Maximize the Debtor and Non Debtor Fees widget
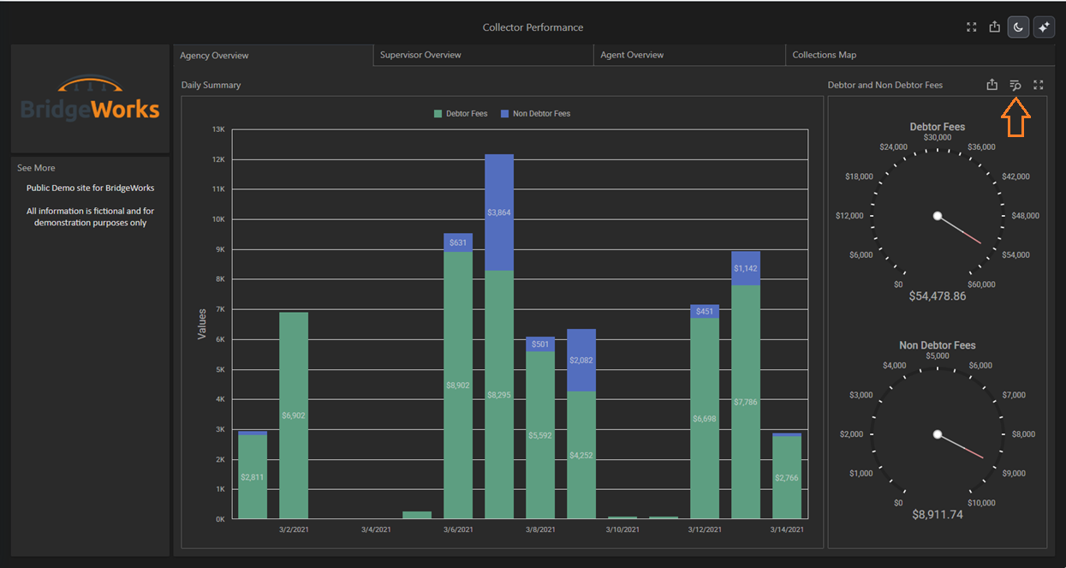 coord(1039,85)
